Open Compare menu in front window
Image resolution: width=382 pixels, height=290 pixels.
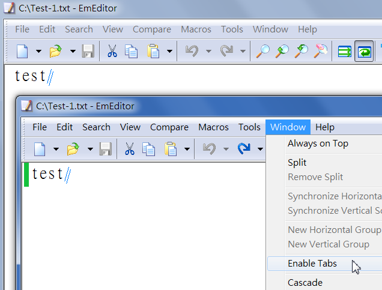(x=169, y=127)
